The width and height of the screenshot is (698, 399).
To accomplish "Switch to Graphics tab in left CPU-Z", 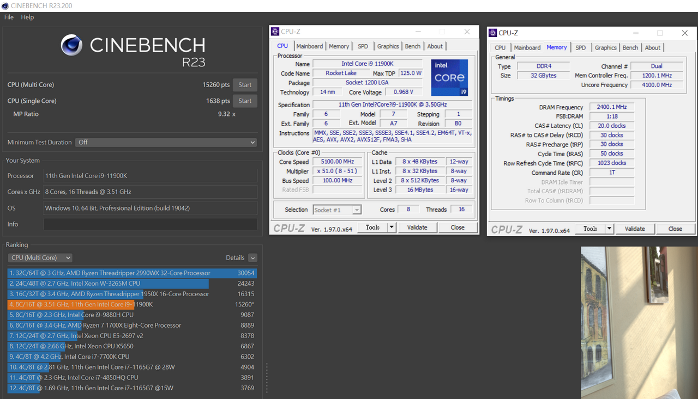I will click(x=388, y=46).
